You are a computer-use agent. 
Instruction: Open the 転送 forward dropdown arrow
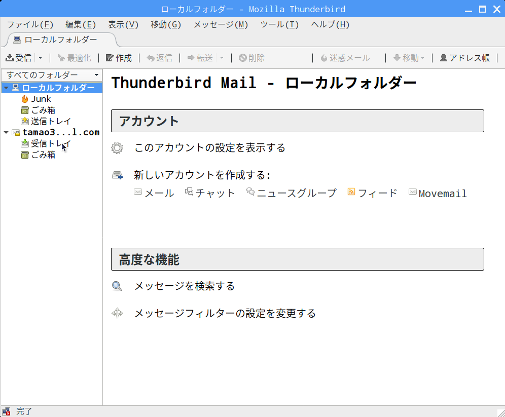(x=222, y=58)
